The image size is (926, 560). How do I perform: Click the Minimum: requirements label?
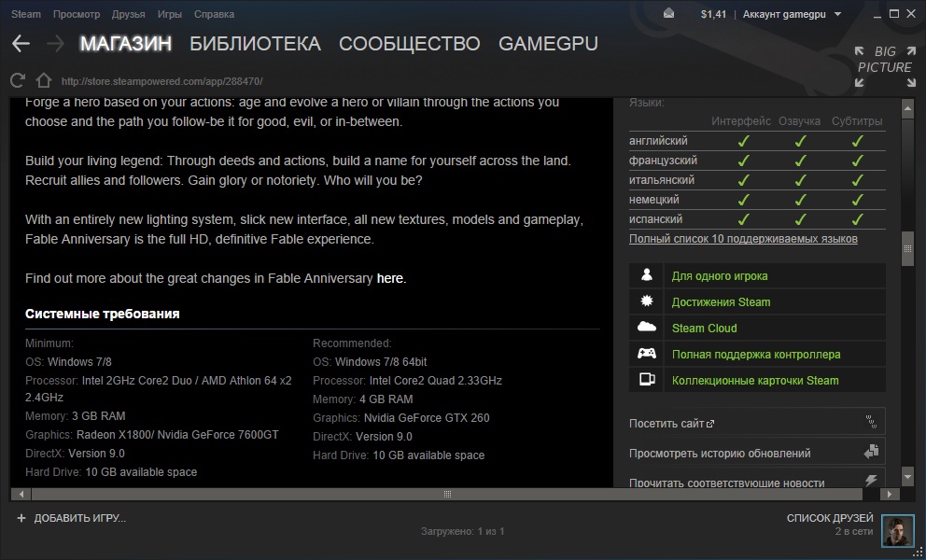49,343
